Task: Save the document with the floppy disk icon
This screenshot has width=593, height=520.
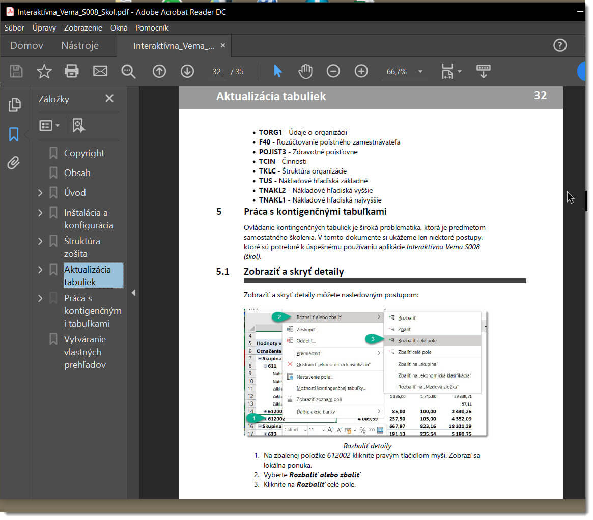Action: pos(16,71)
